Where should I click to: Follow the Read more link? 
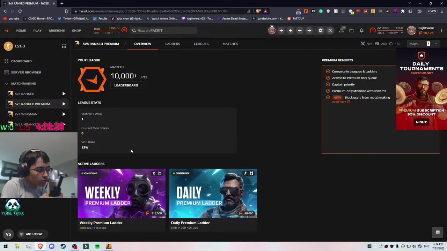pyautogui.click(x=341, y=102)
